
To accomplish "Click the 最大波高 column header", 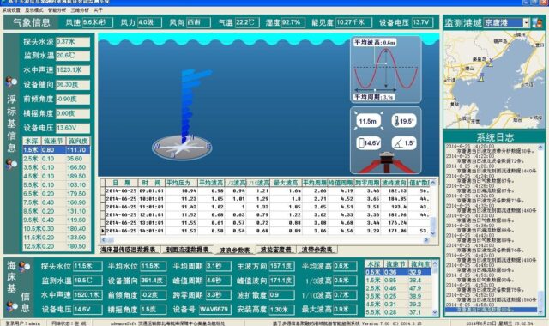I will (x=286, y=183).
